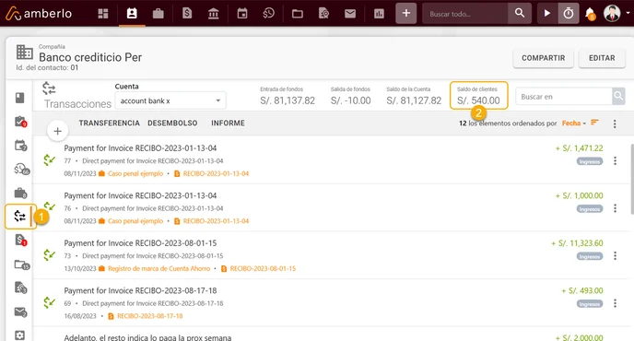
Task: Select the DESEMBOLSO tab
Action: point(172,123)
